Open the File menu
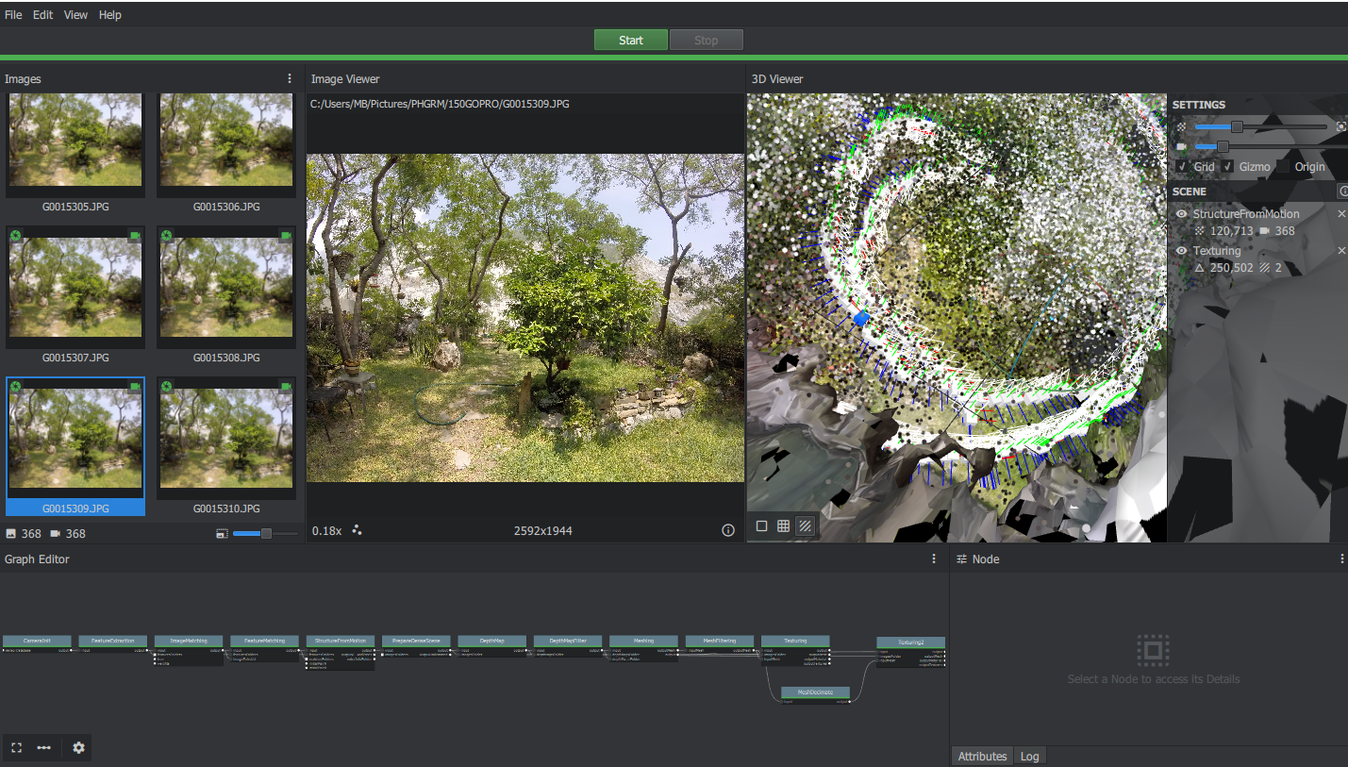 (13, 15)
